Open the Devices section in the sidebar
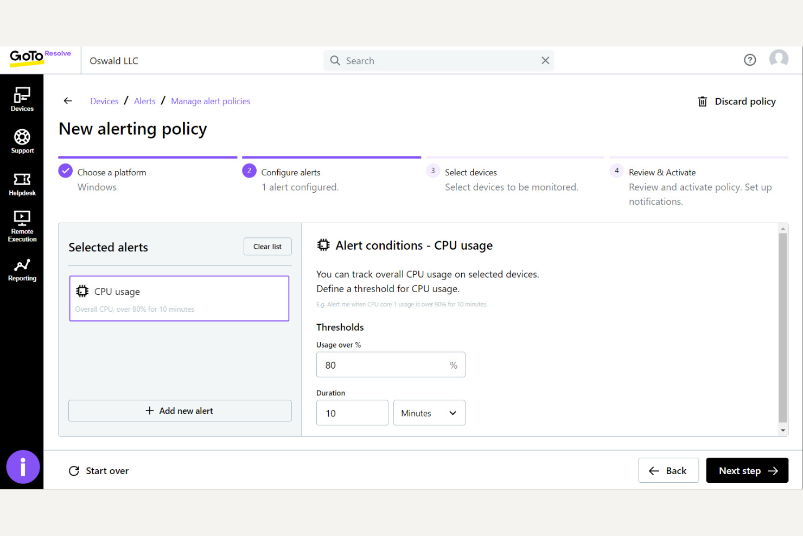803x536 pixels. [22, 99]
